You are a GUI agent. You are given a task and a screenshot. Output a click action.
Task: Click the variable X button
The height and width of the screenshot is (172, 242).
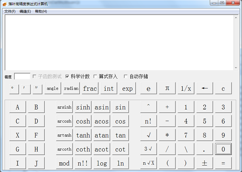tap(18, 135)
